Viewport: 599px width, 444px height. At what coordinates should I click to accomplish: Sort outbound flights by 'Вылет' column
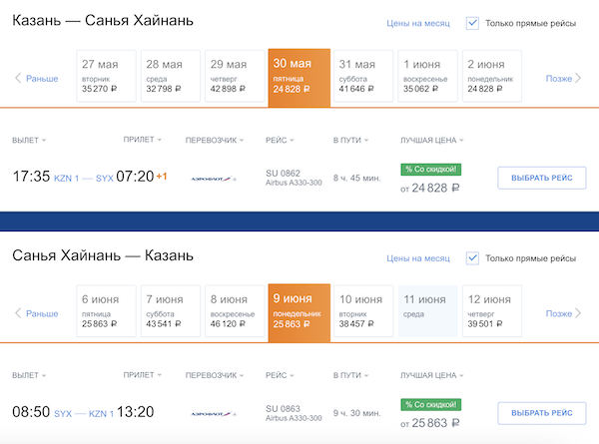click(x=29, y=141)
